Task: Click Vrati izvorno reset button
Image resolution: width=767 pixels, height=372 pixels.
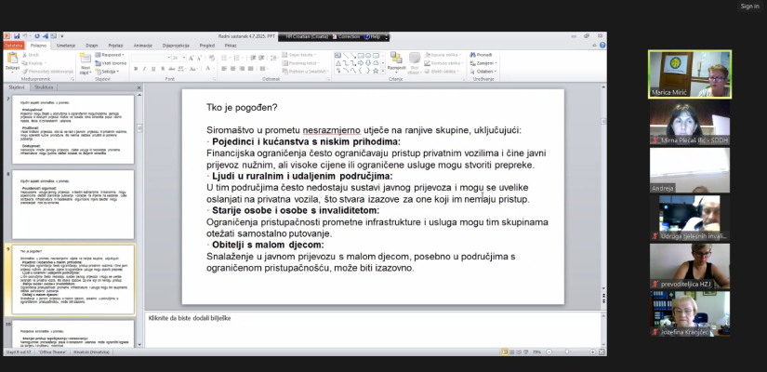Action: point(113,62)
